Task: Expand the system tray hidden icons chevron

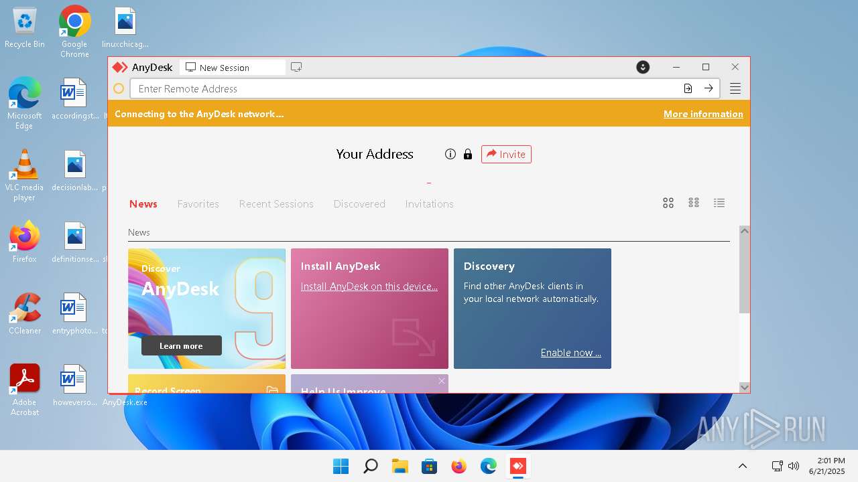Action: point(743,466)
